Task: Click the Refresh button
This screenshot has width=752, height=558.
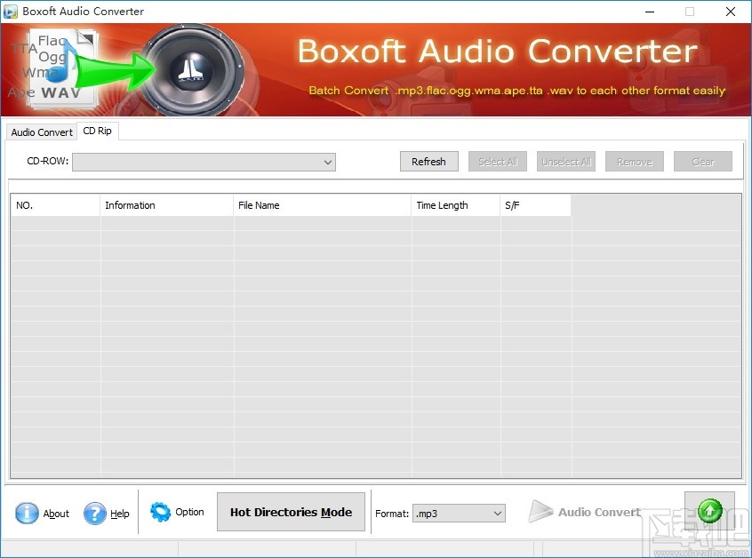Action: click(428, 161)
